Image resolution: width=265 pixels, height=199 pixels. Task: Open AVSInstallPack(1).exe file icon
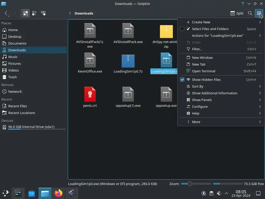click(90, 31)
